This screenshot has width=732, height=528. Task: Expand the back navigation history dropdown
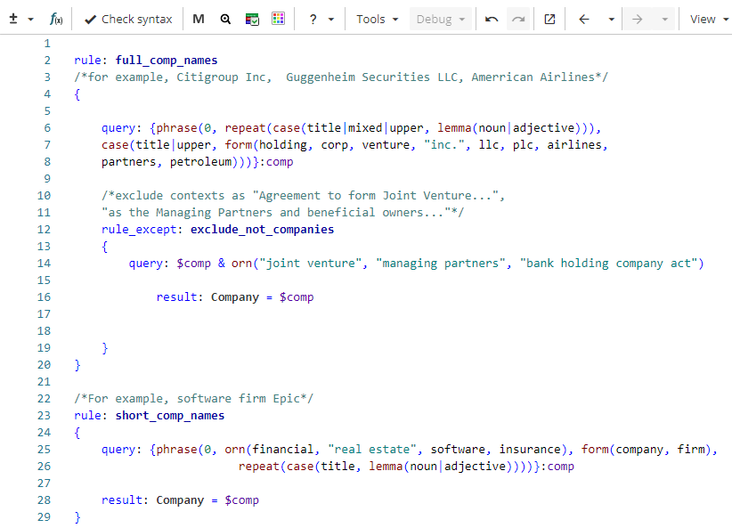(611, 19)
